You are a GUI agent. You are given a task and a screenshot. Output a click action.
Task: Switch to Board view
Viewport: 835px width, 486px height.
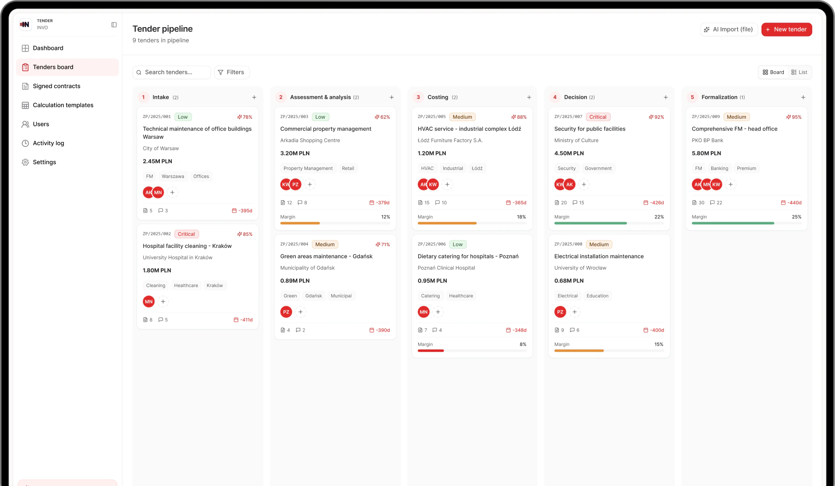(773, 72)
